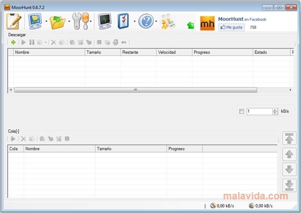Click the horizontal scrollbar left arrow

[11, 90]
